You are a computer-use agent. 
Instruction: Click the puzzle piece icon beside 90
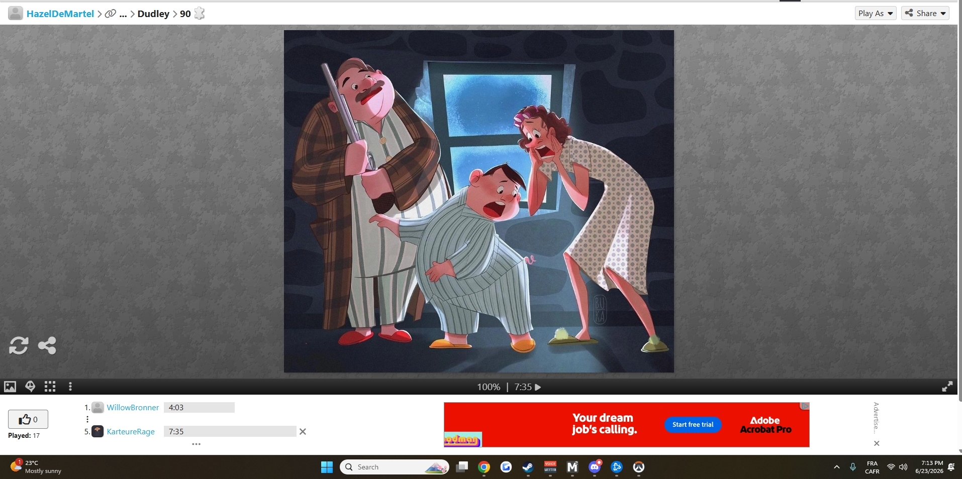click(x=200, y=14)
